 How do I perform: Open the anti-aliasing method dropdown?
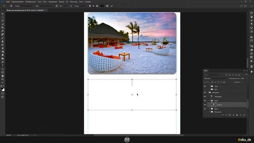point(80,6)
